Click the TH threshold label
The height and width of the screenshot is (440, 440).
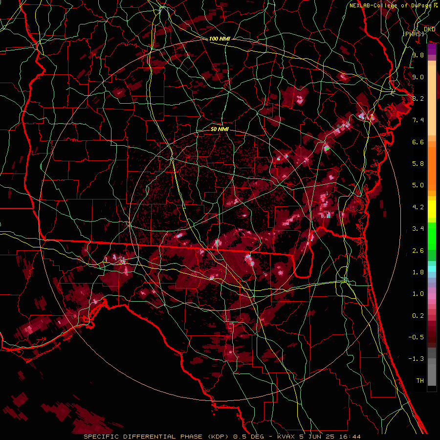420,381
